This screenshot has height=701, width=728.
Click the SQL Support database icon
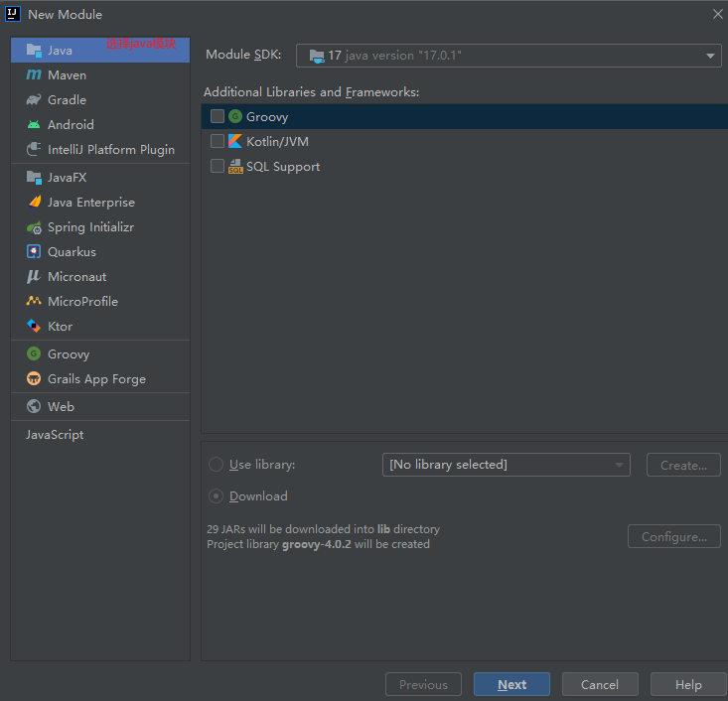(x=235, y=166)
